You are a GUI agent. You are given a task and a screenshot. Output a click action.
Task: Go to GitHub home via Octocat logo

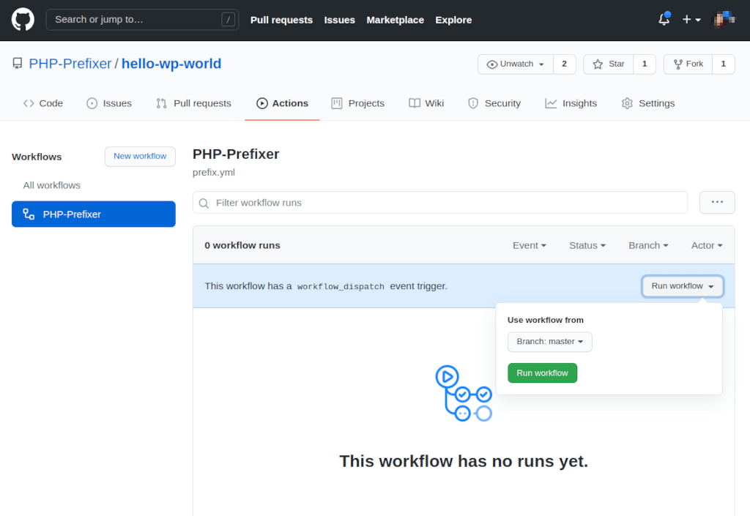click(x=23, y=20)
